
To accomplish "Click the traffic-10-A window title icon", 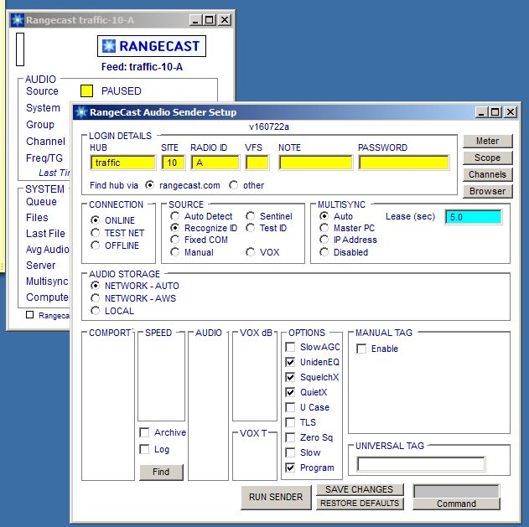I will [x=17, y=19].
